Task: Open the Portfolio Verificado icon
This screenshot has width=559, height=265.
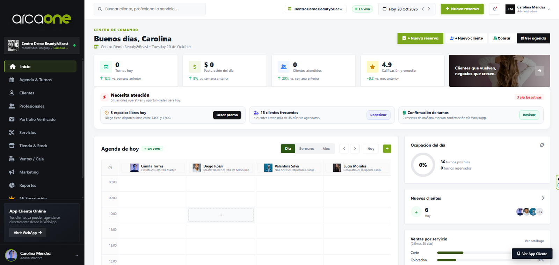Action: point(12,119)
